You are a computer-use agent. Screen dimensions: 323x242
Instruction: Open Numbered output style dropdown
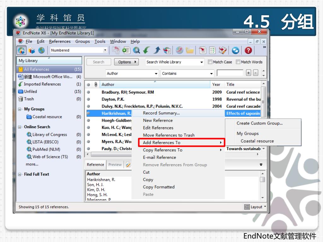(105, 50)
